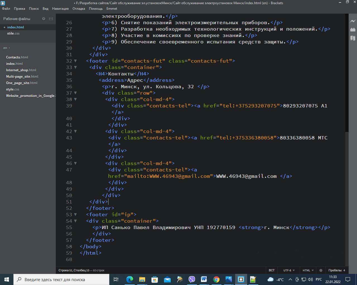The width and height of the screenshot is (357, 285).
Task: Click the split view icon in sidebar
Action: coord(51,19)
